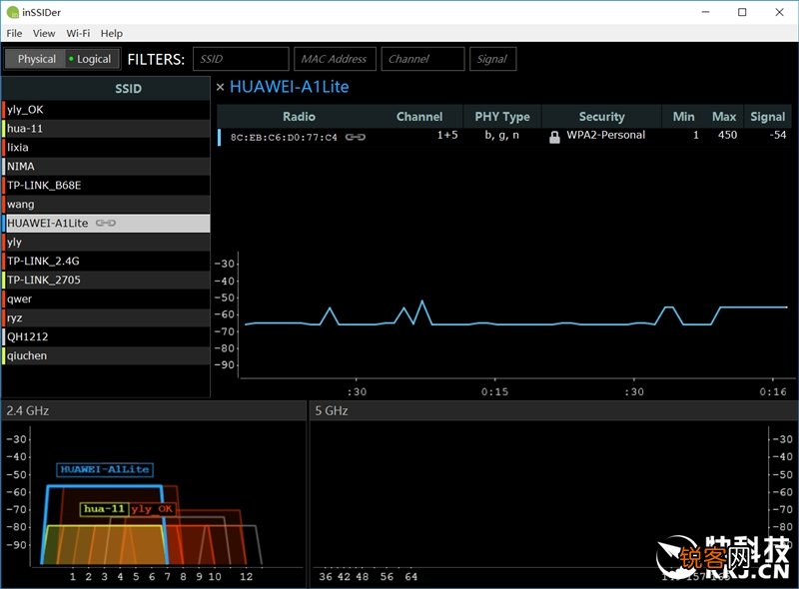799x589 pixels.
Task: Select the NIMA network row
Action: click(x=106, y=166)
